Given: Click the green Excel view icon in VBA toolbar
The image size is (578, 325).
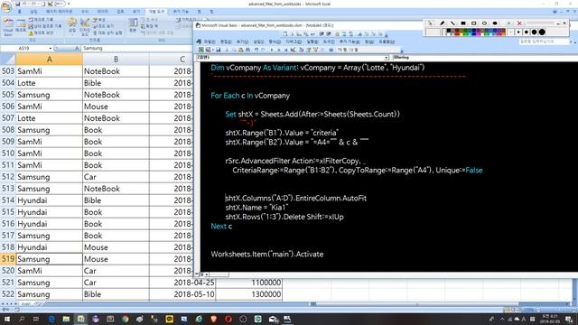Looking at the screenshot, I should coord(200,50).
